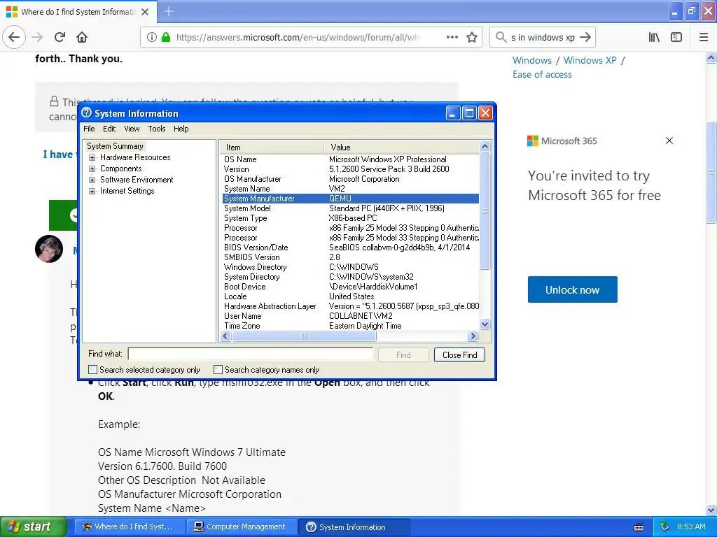Enable 'Search category names only' checkbox
This screenshot has height=537, width=717.
click(218, 369)
